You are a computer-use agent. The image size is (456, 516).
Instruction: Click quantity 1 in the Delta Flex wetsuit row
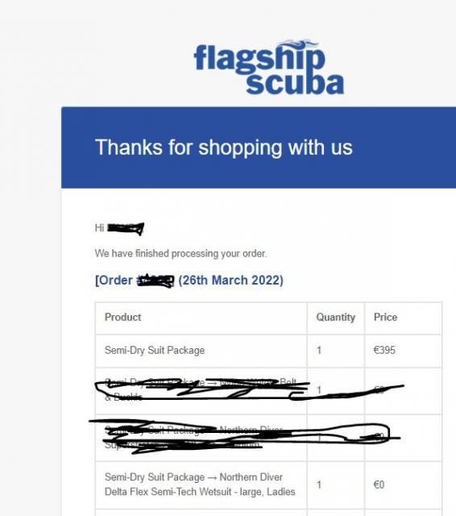[319, 485]
